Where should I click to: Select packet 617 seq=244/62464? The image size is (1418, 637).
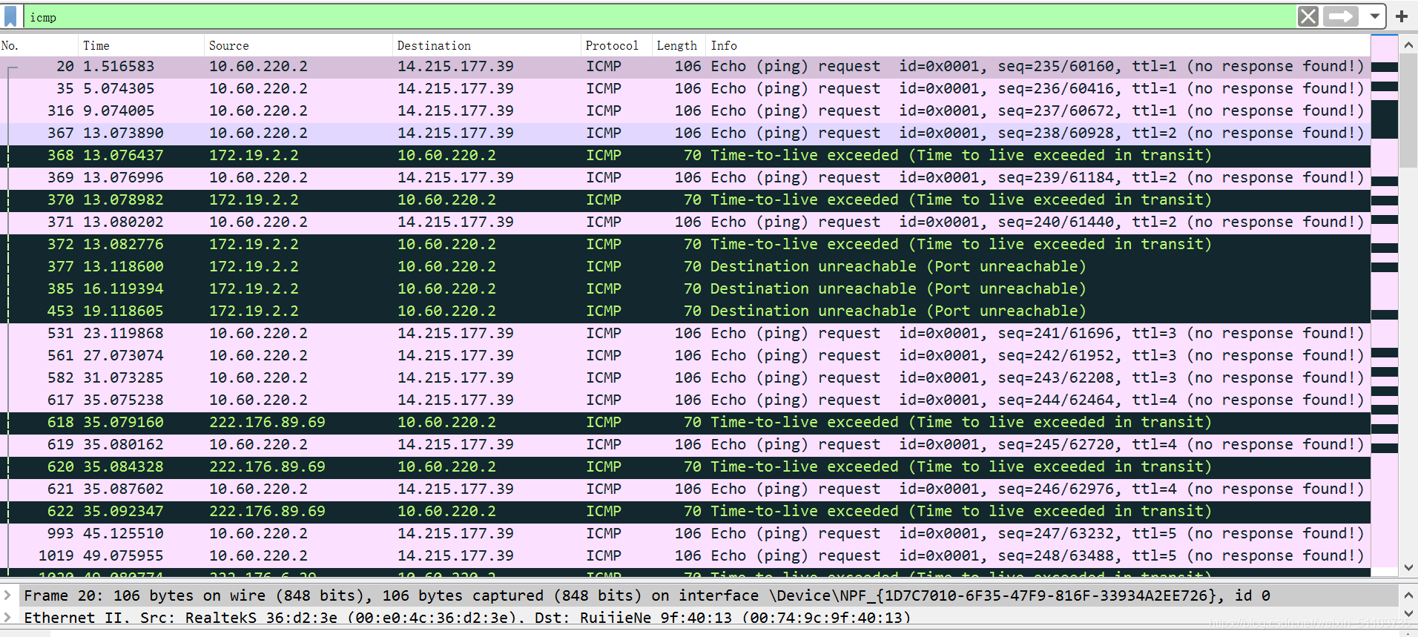tap(685, 400)
